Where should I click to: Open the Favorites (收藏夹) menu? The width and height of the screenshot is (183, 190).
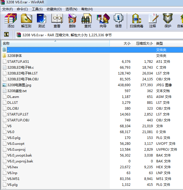pyautogui.click(x=54, y=9)
